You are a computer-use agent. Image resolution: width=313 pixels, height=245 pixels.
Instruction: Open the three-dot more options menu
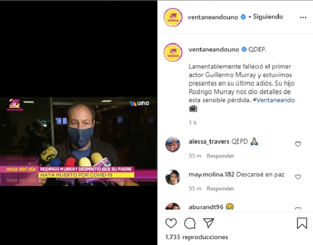tap(303, 17)
